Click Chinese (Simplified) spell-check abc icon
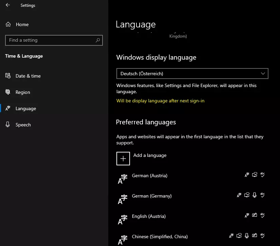Image resolution: width=280 pixels, height=246 pixels. tap(262, 235)
